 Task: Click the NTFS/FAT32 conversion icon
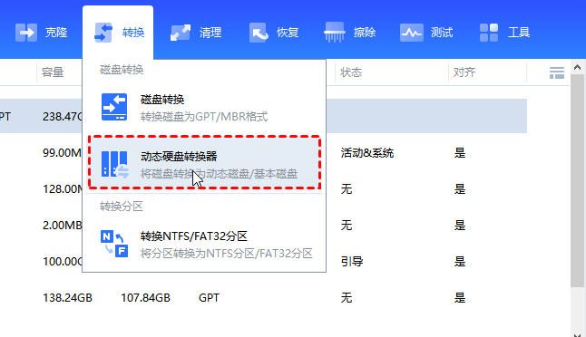(114, 244)
